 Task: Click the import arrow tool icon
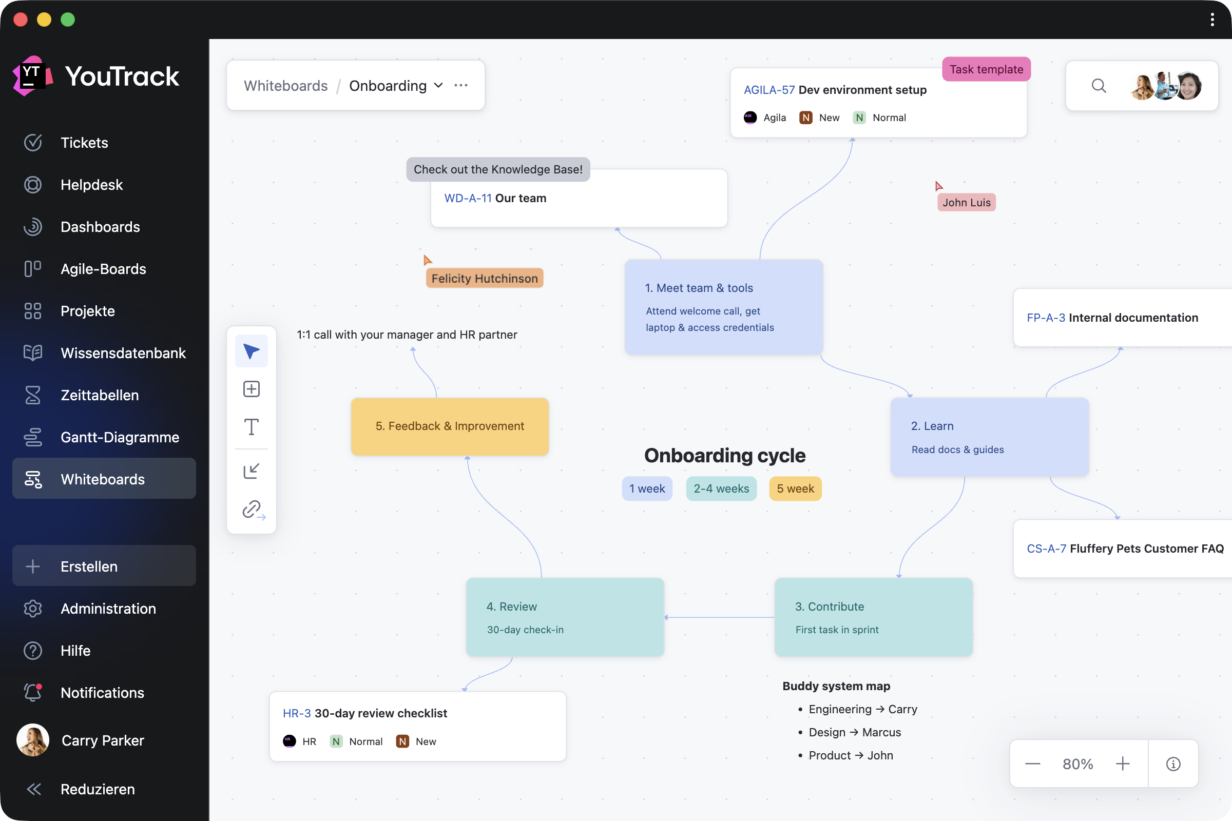pos(252,471)
